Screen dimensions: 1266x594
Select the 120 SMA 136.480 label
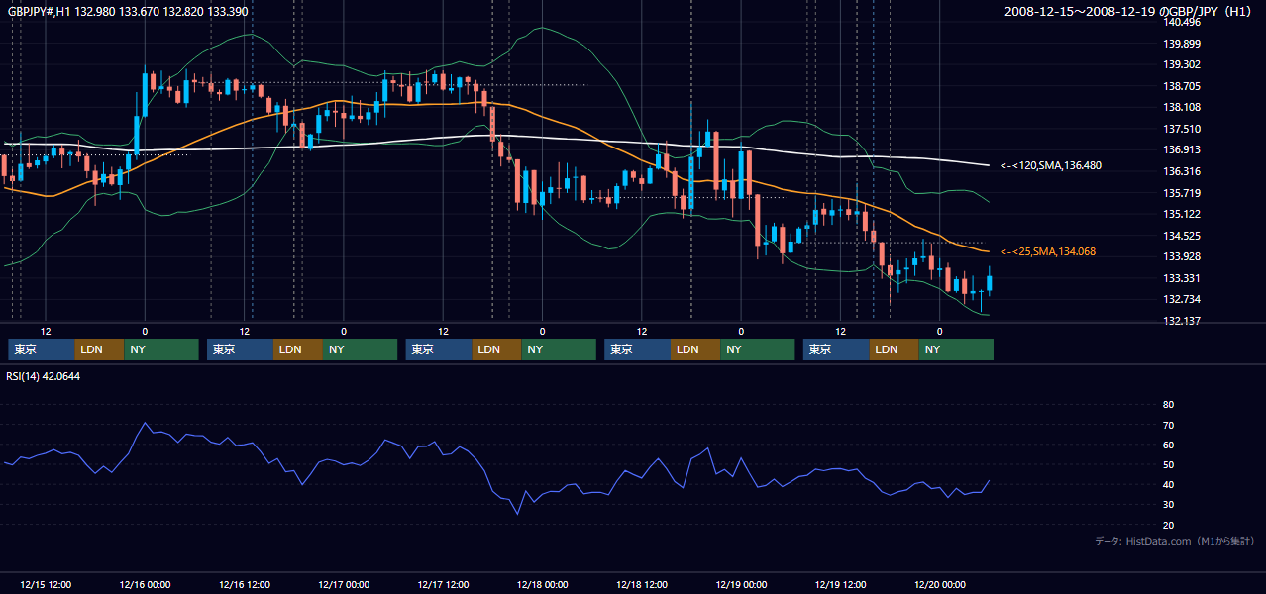pos(1051,165)
